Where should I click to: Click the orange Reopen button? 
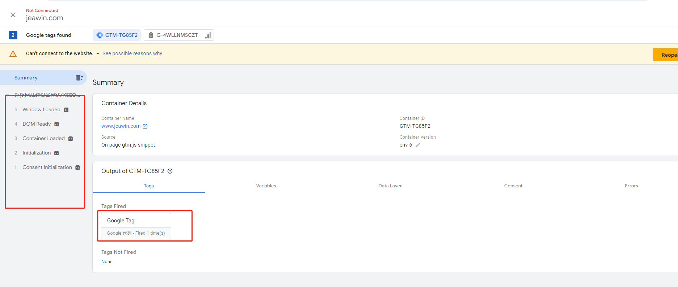[x=665, y=55]
